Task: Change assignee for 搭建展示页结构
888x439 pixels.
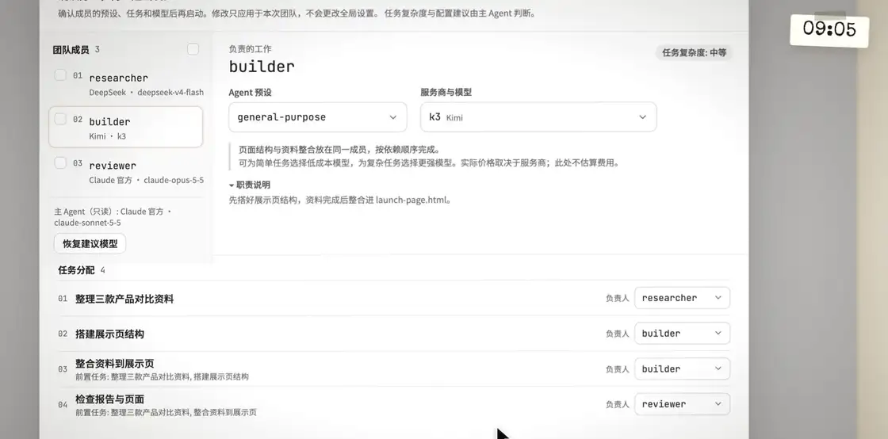Action: pyautogui.click(x=682, y=333)
